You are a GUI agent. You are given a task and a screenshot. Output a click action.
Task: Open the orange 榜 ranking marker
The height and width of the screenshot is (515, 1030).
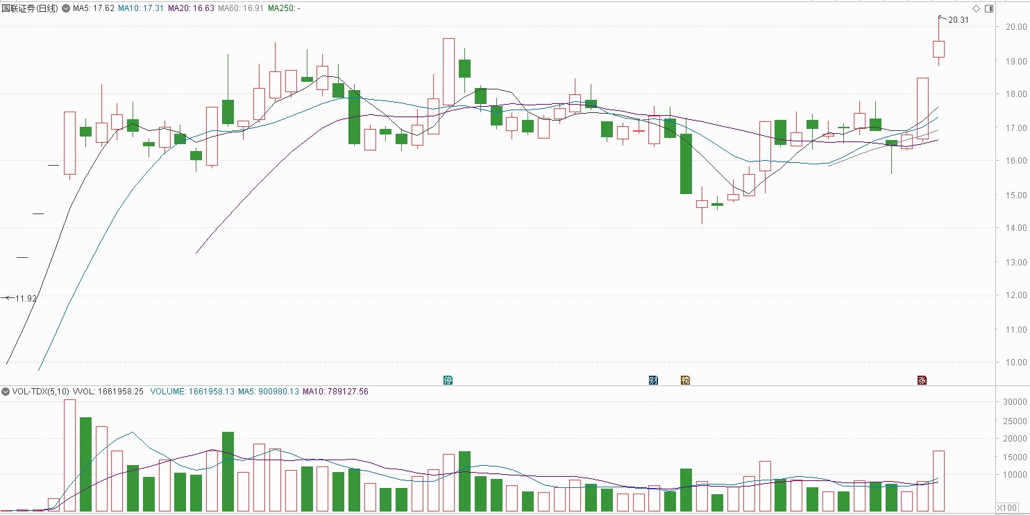tap(686, 380)
